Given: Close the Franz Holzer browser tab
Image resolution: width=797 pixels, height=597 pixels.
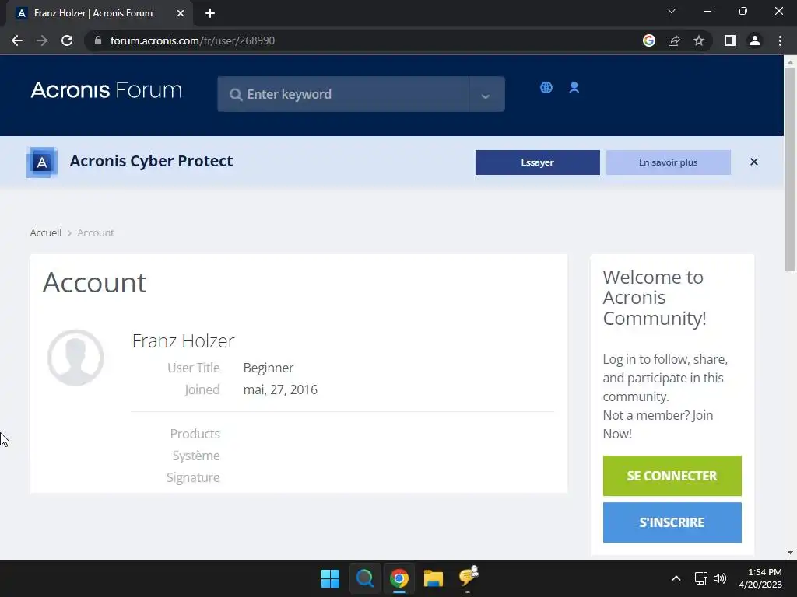Looking at the screenshot, I should 181,13.
